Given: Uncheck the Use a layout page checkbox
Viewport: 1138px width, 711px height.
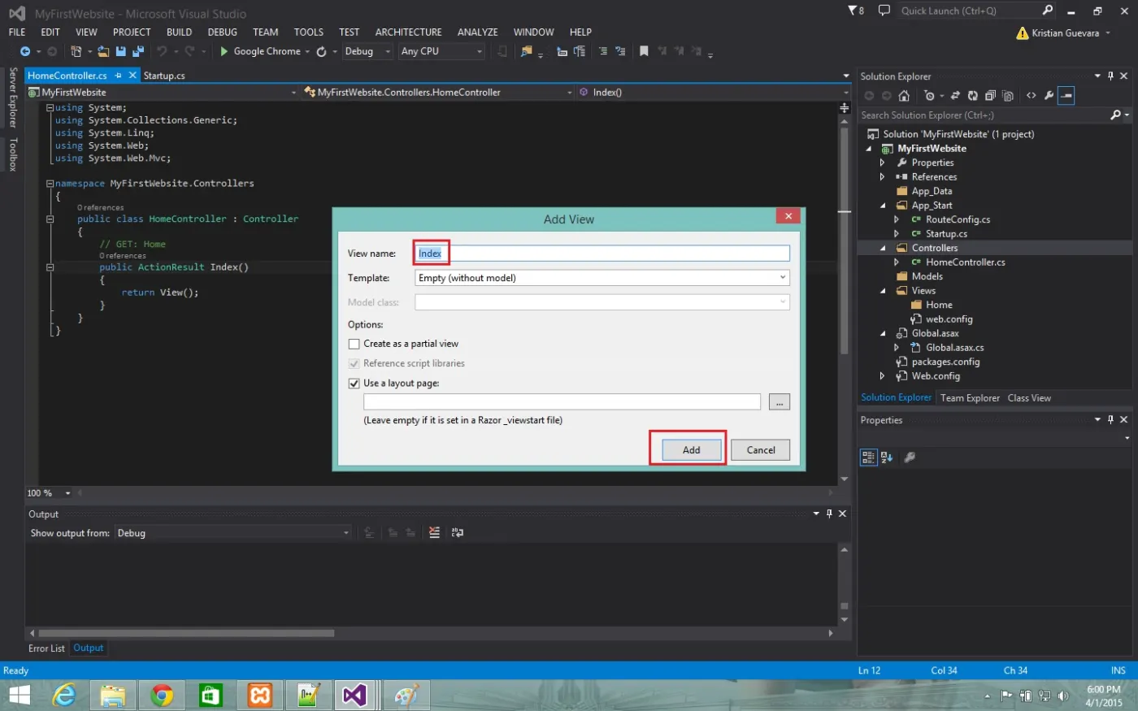Looking at the screenshot, I should tap(354, 384).
